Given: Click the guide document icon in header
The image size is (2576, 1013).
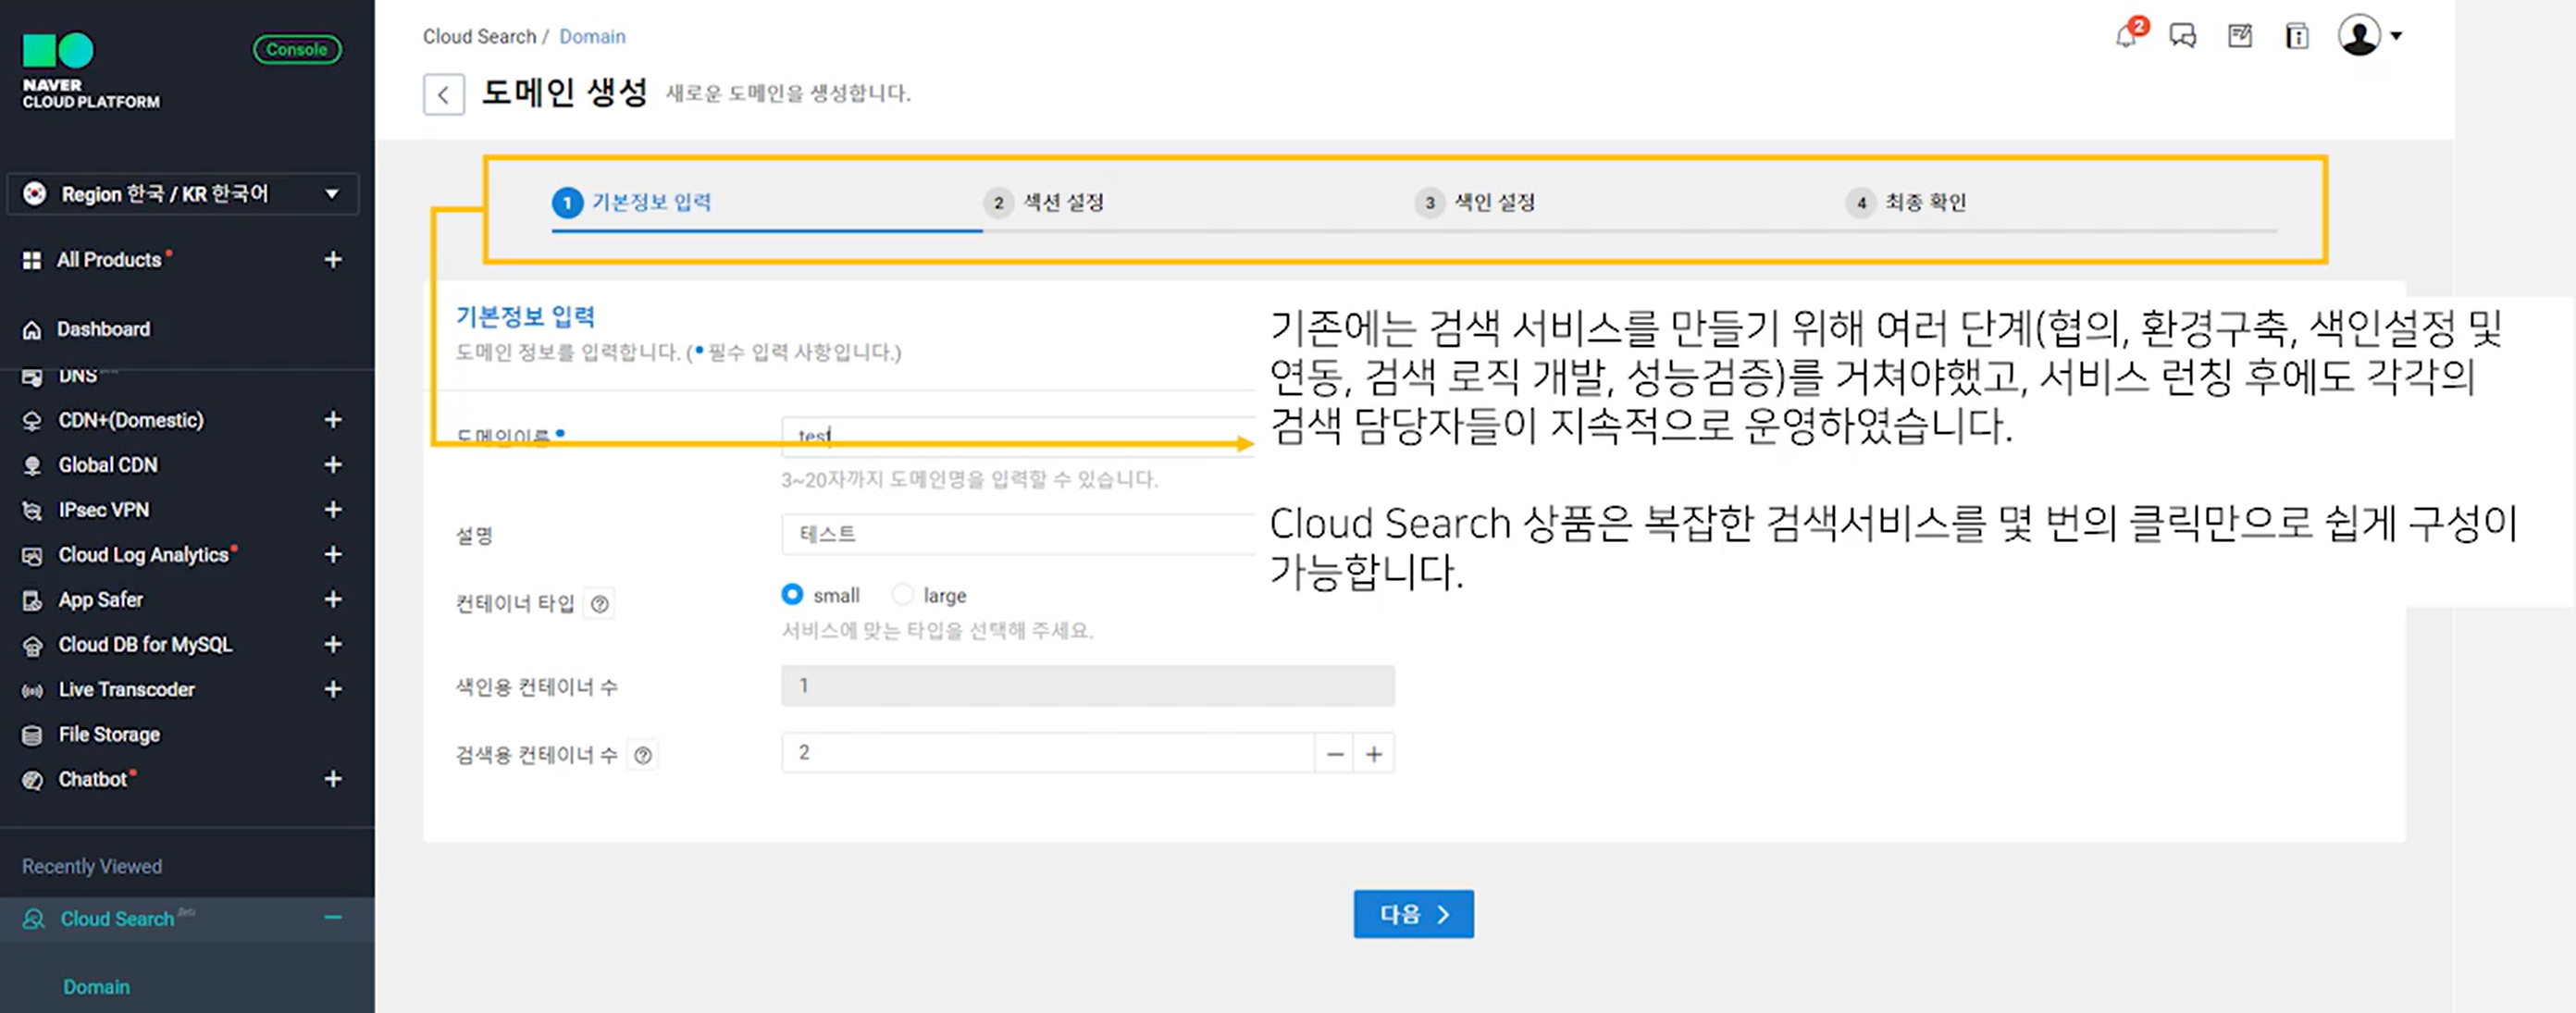Looking at the screenshot, I should point(2297,37).
